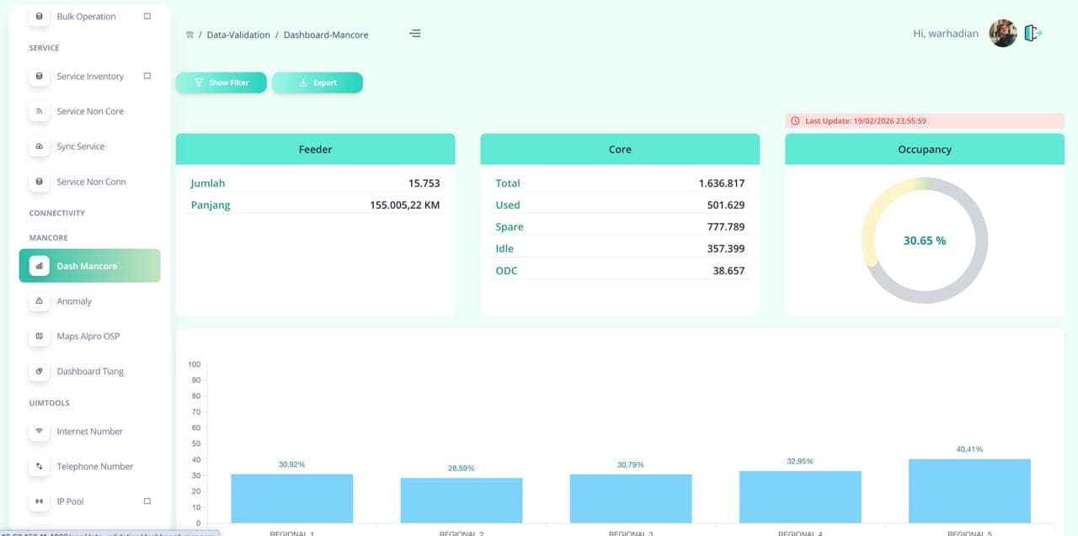Click the Sync Service cloud icon
This screenshot has height=536, width=1078.
pyautogui.click(x=39, y=146)
